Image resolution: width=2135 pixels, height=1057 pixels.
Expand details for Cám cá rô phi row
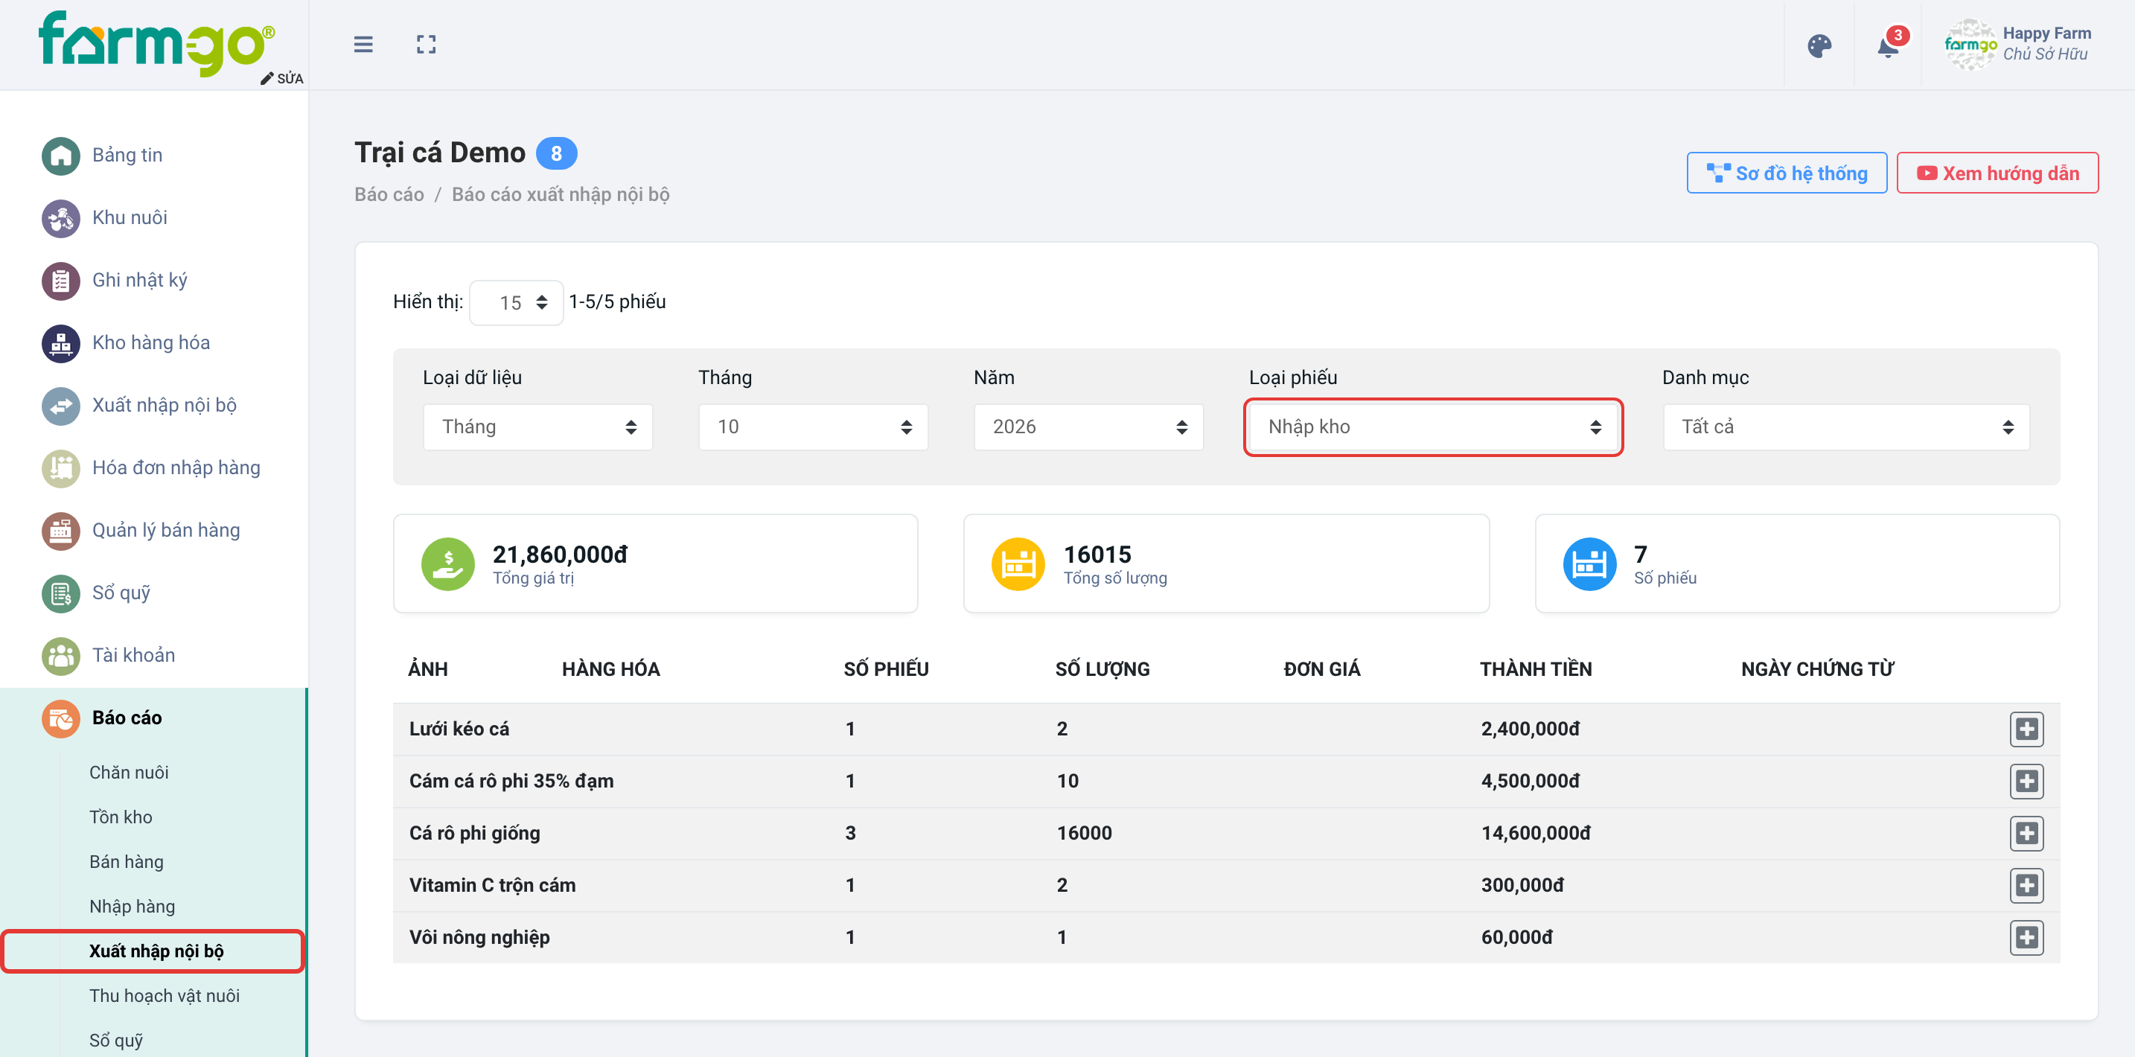tap(2026, 781)
